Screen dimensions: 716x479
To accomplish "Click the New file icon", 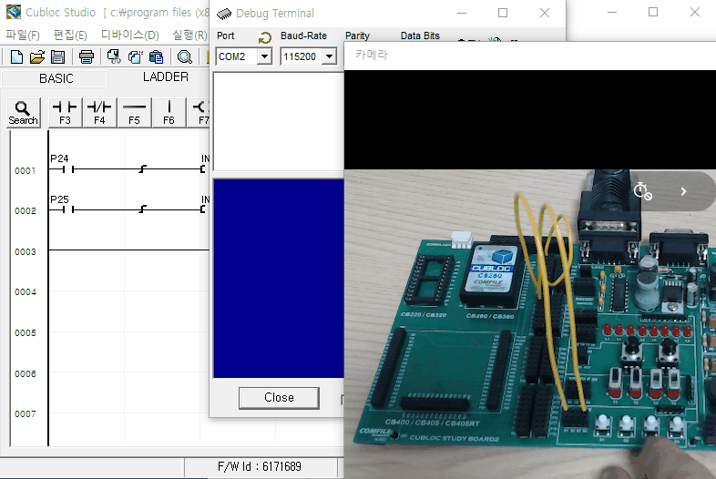I will click(x=16, y=56).
